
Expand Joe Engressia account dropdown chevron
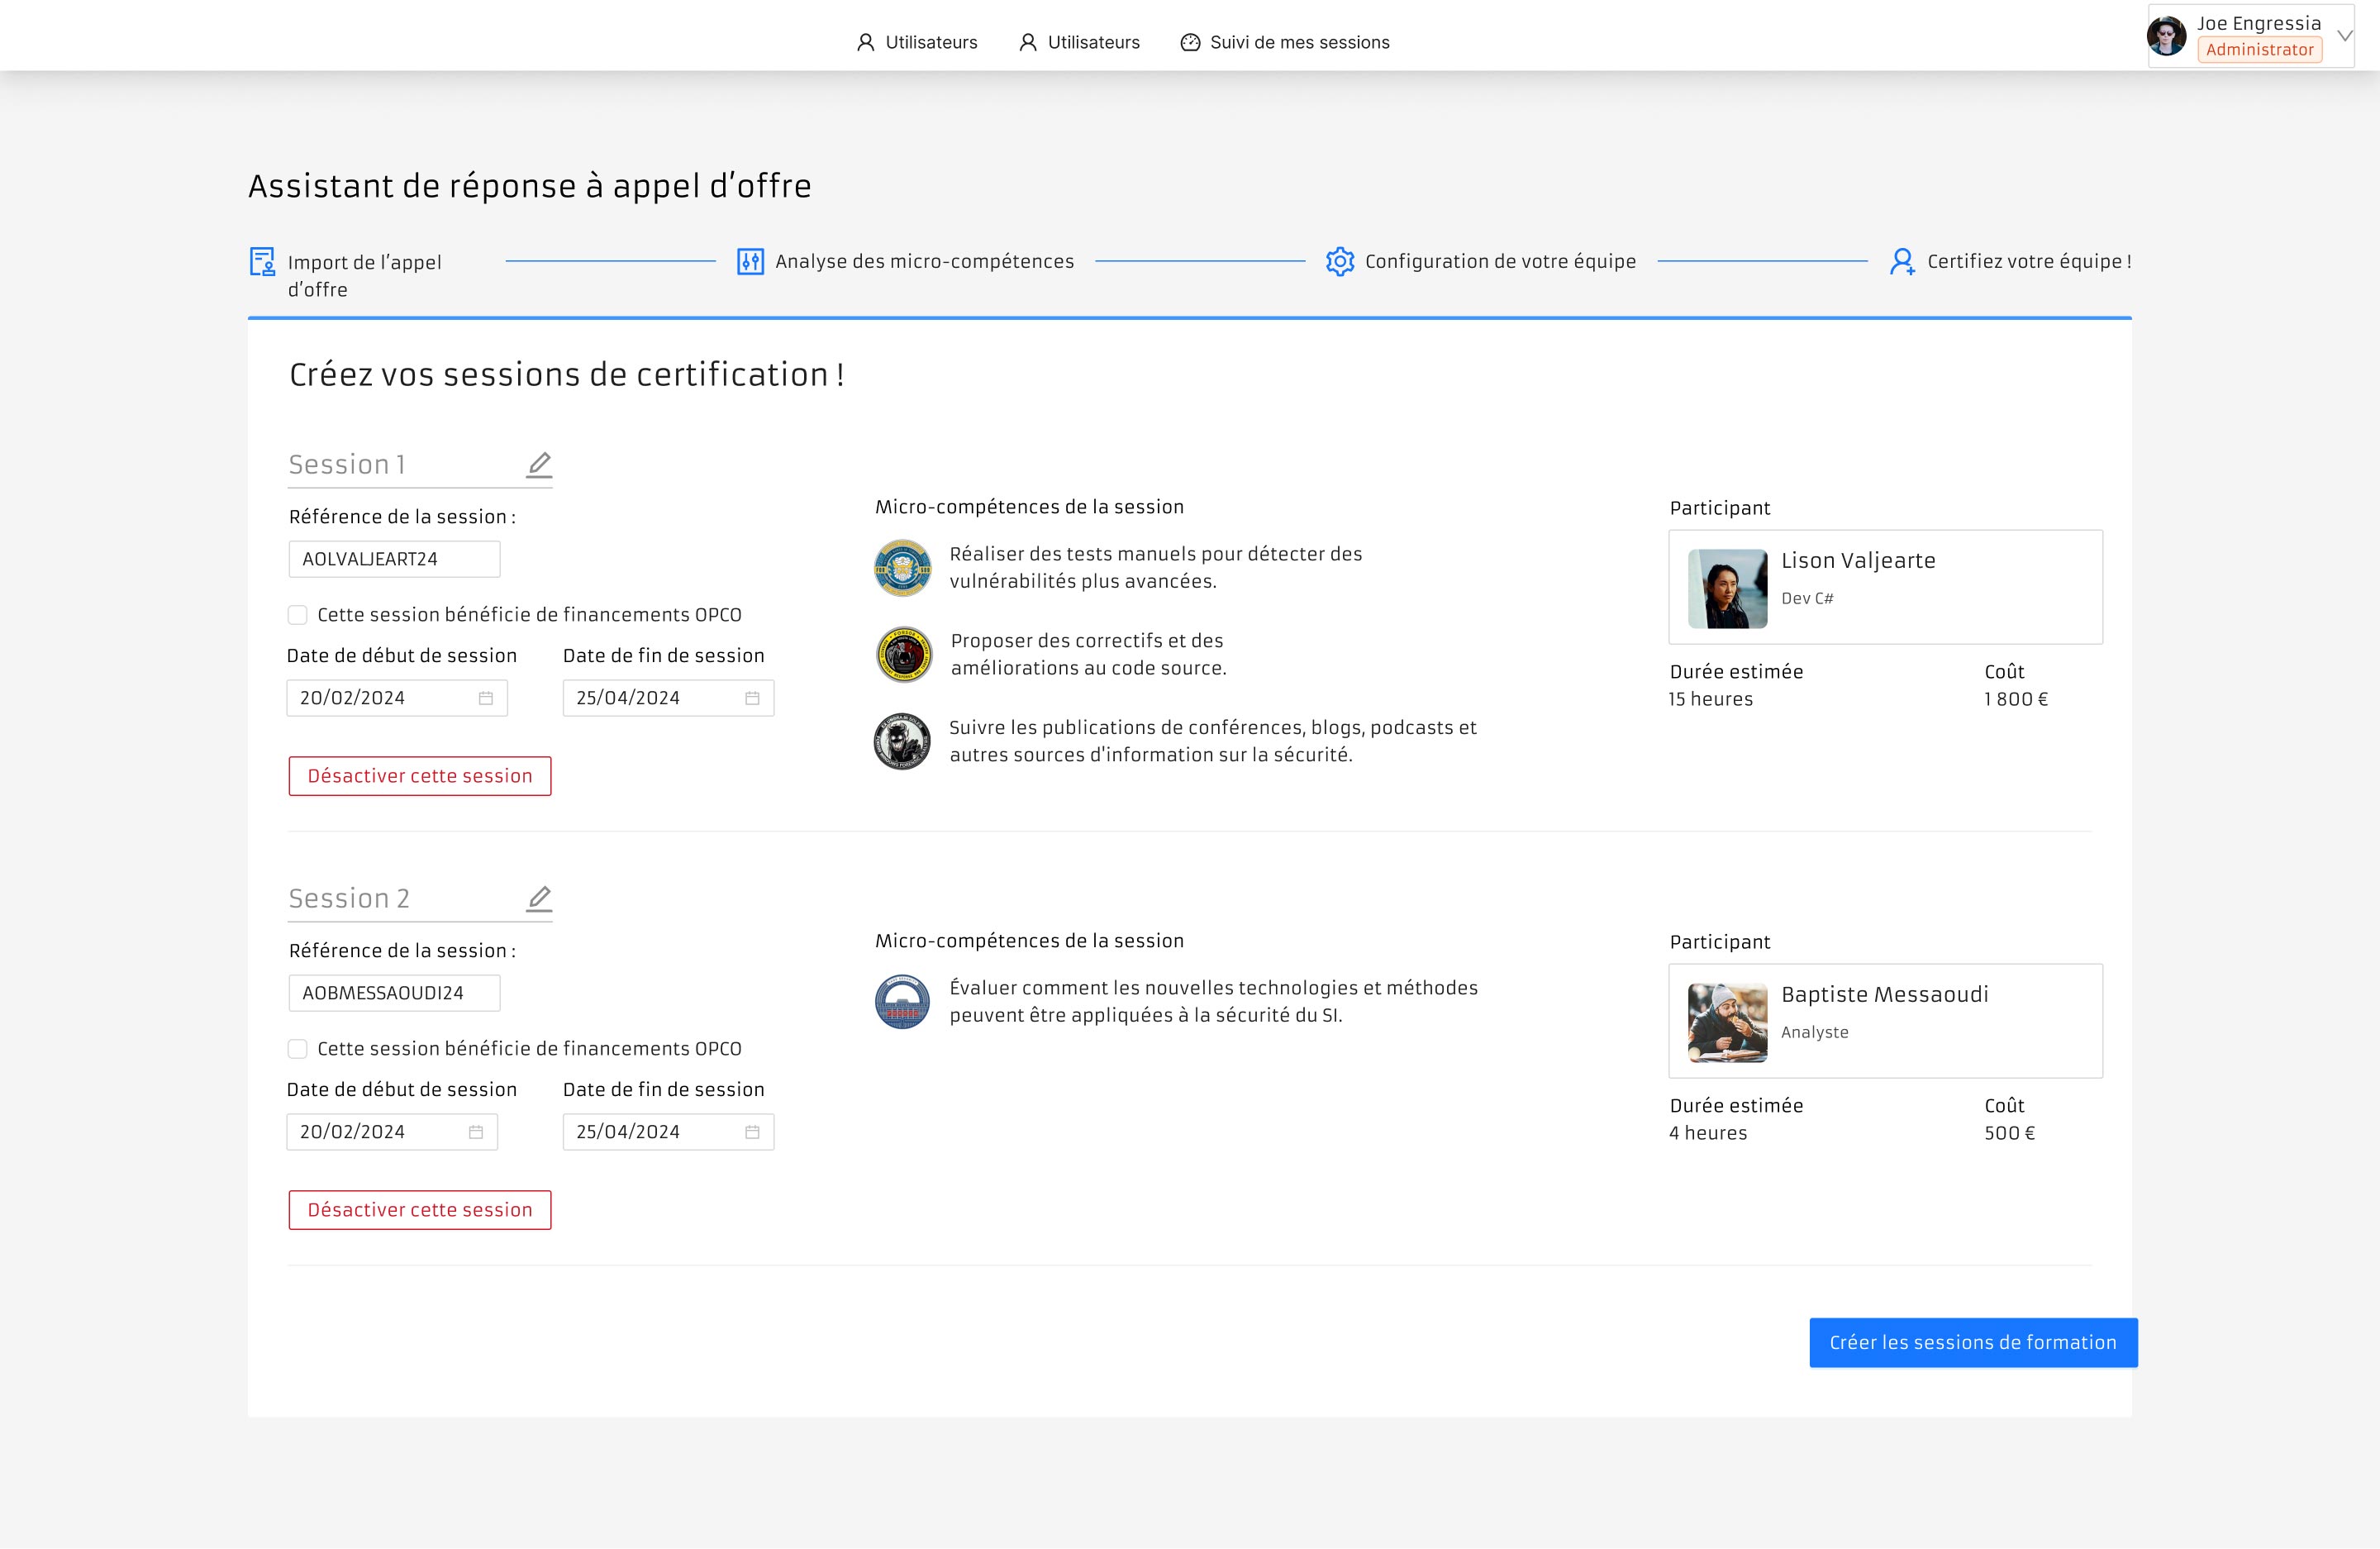2345,36
